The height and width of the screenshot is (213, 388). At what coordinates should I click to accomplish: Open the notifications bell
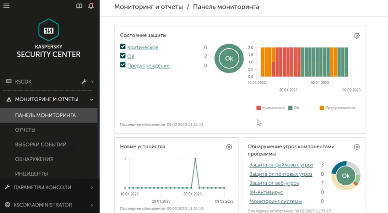91,6
